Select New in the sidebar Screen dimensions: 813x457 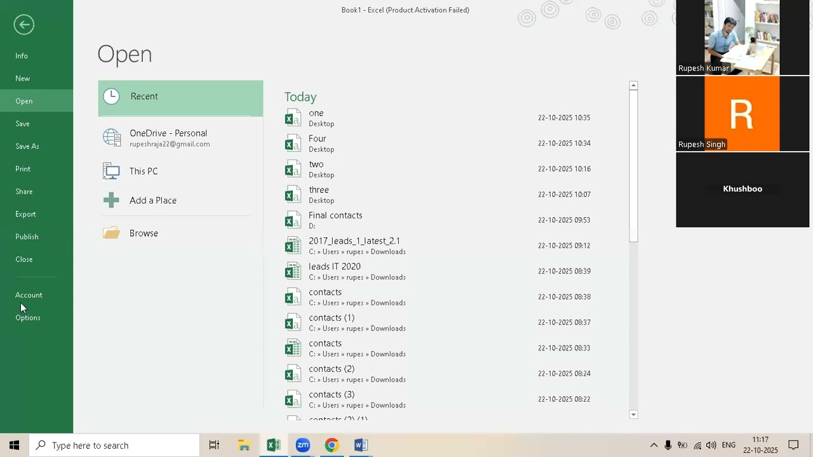(x=23, y=79)
